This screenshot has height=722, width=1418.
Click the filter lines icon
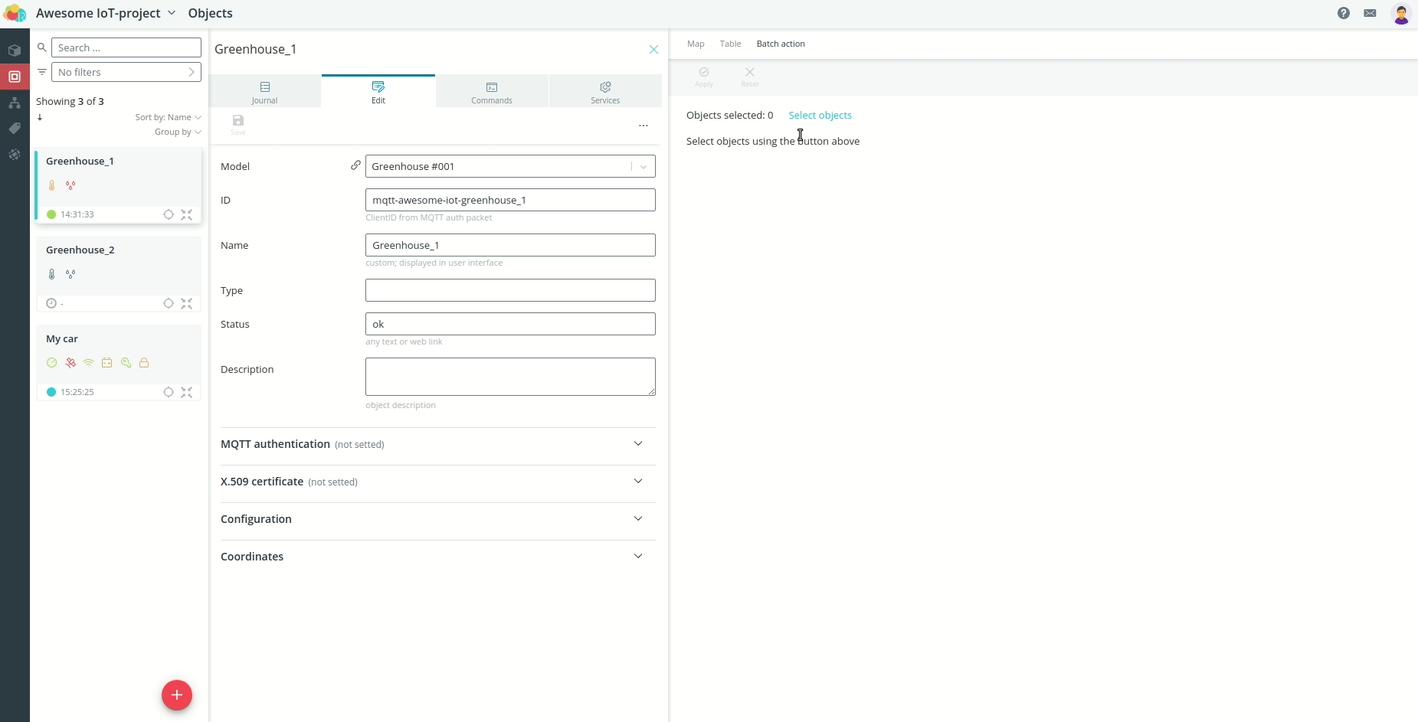42,72
